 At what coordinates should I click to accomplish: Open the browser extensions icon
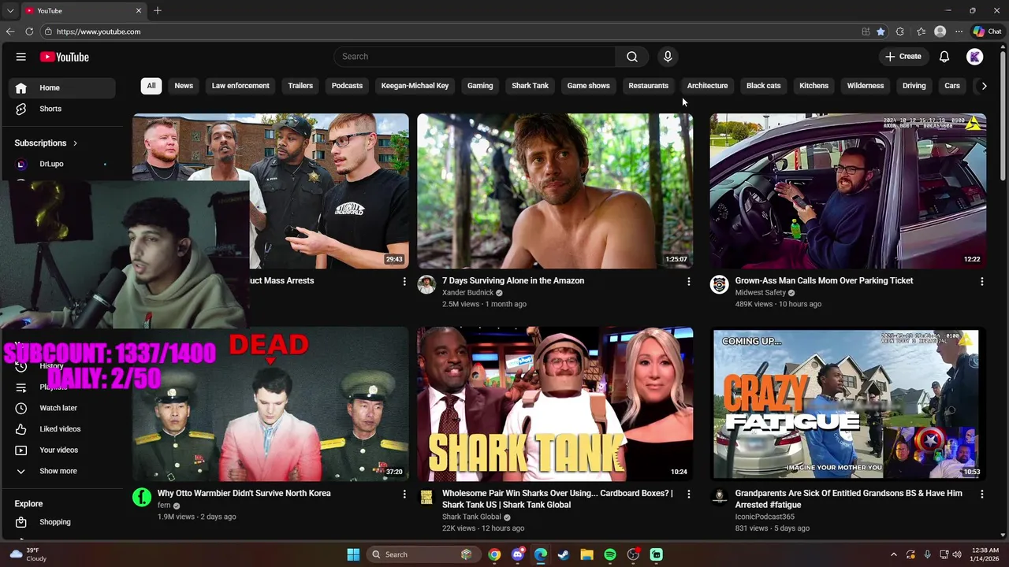coord(900,31)
